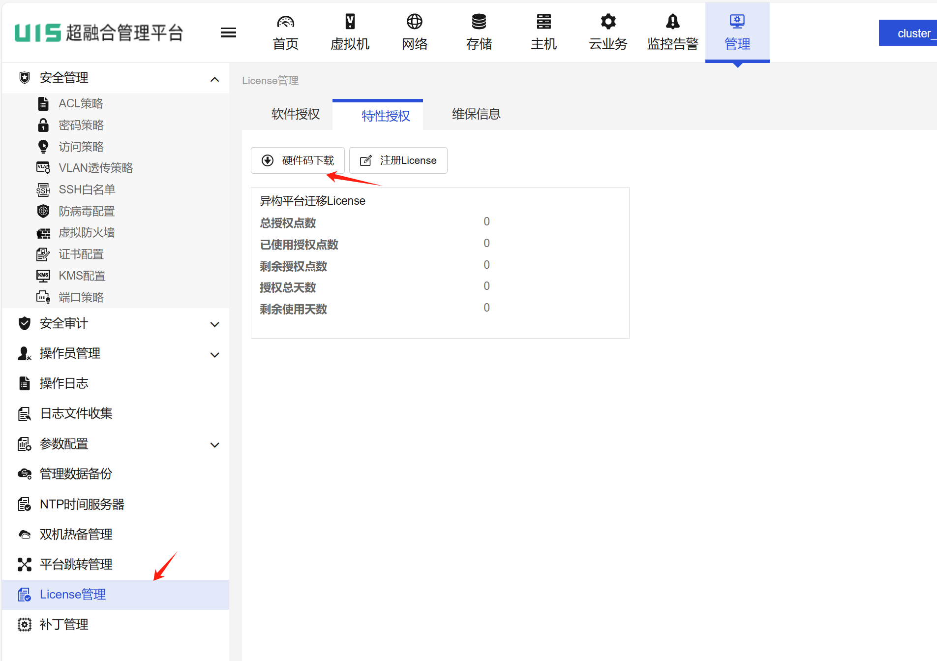937x661 pixels.
Task: Expand the 操作员管理 section chevron
Action: (x=214, y=354)
